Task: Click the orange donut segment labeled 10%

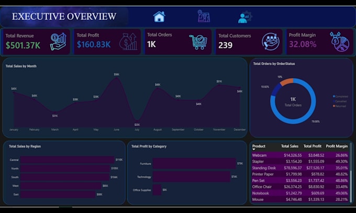Action: click(286, 82)
